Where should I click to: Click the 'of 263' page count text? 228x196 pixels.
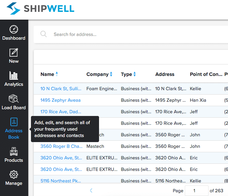[x=216, y=191]
